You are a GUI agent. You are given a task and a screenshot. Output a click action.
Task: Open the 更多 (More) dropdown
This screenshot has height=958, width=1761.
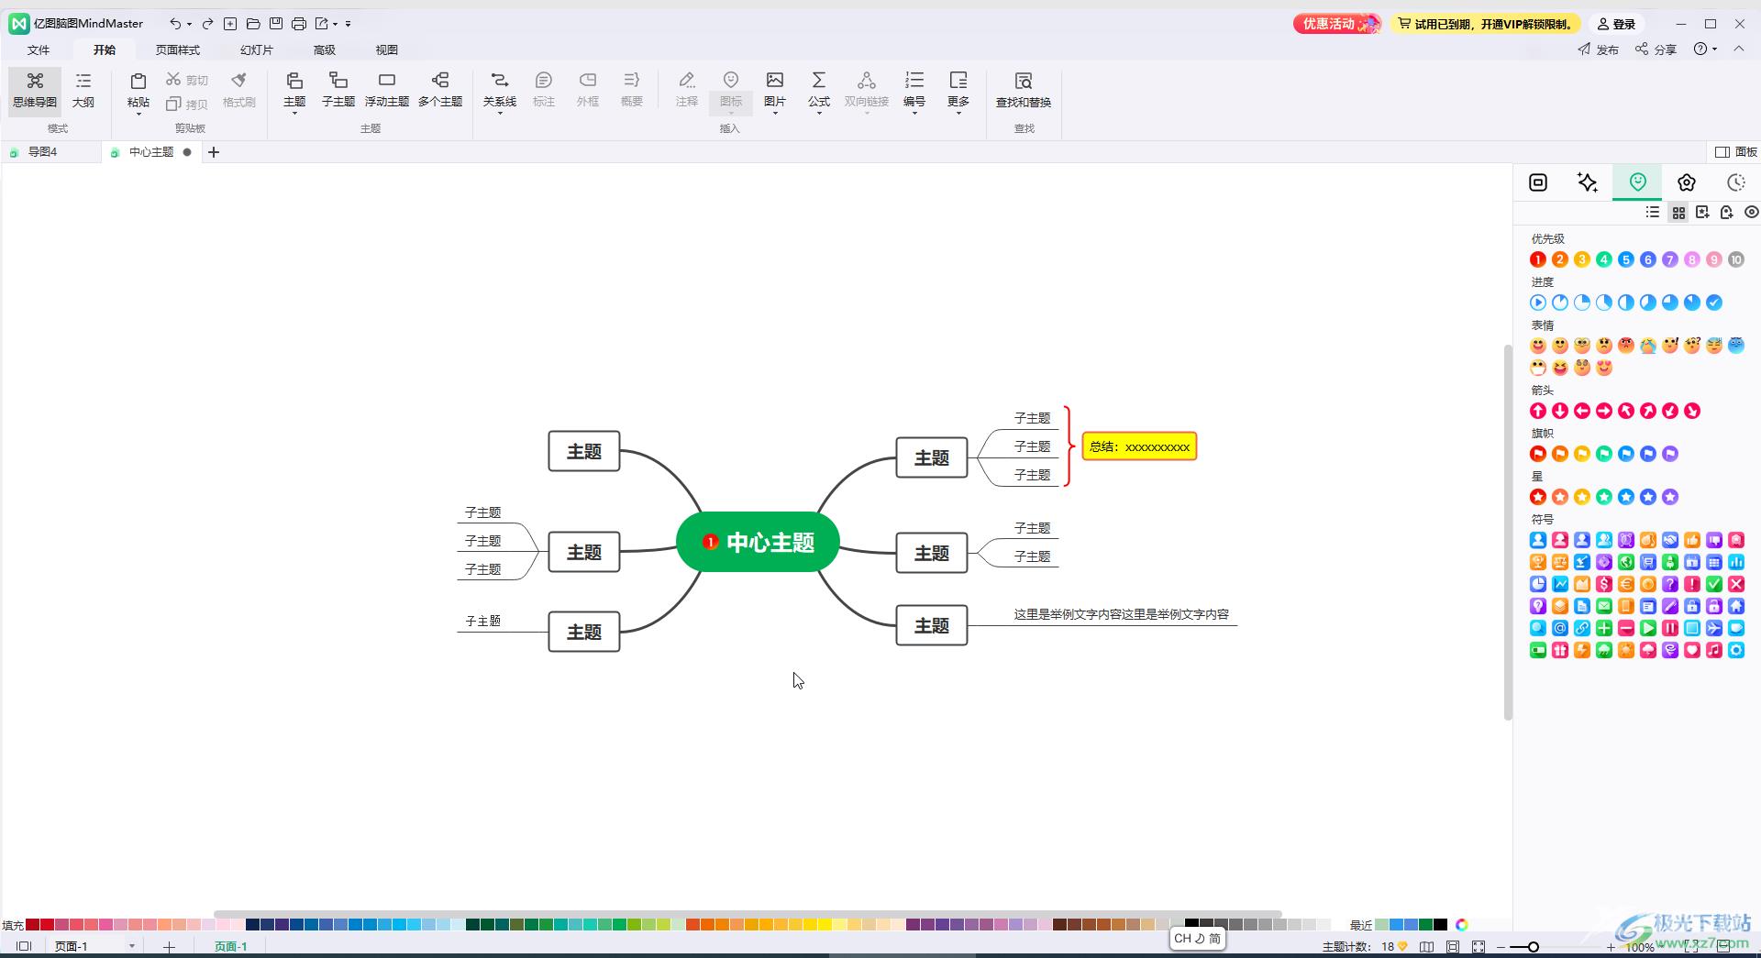pyautogui.click(x=958, y=90)
